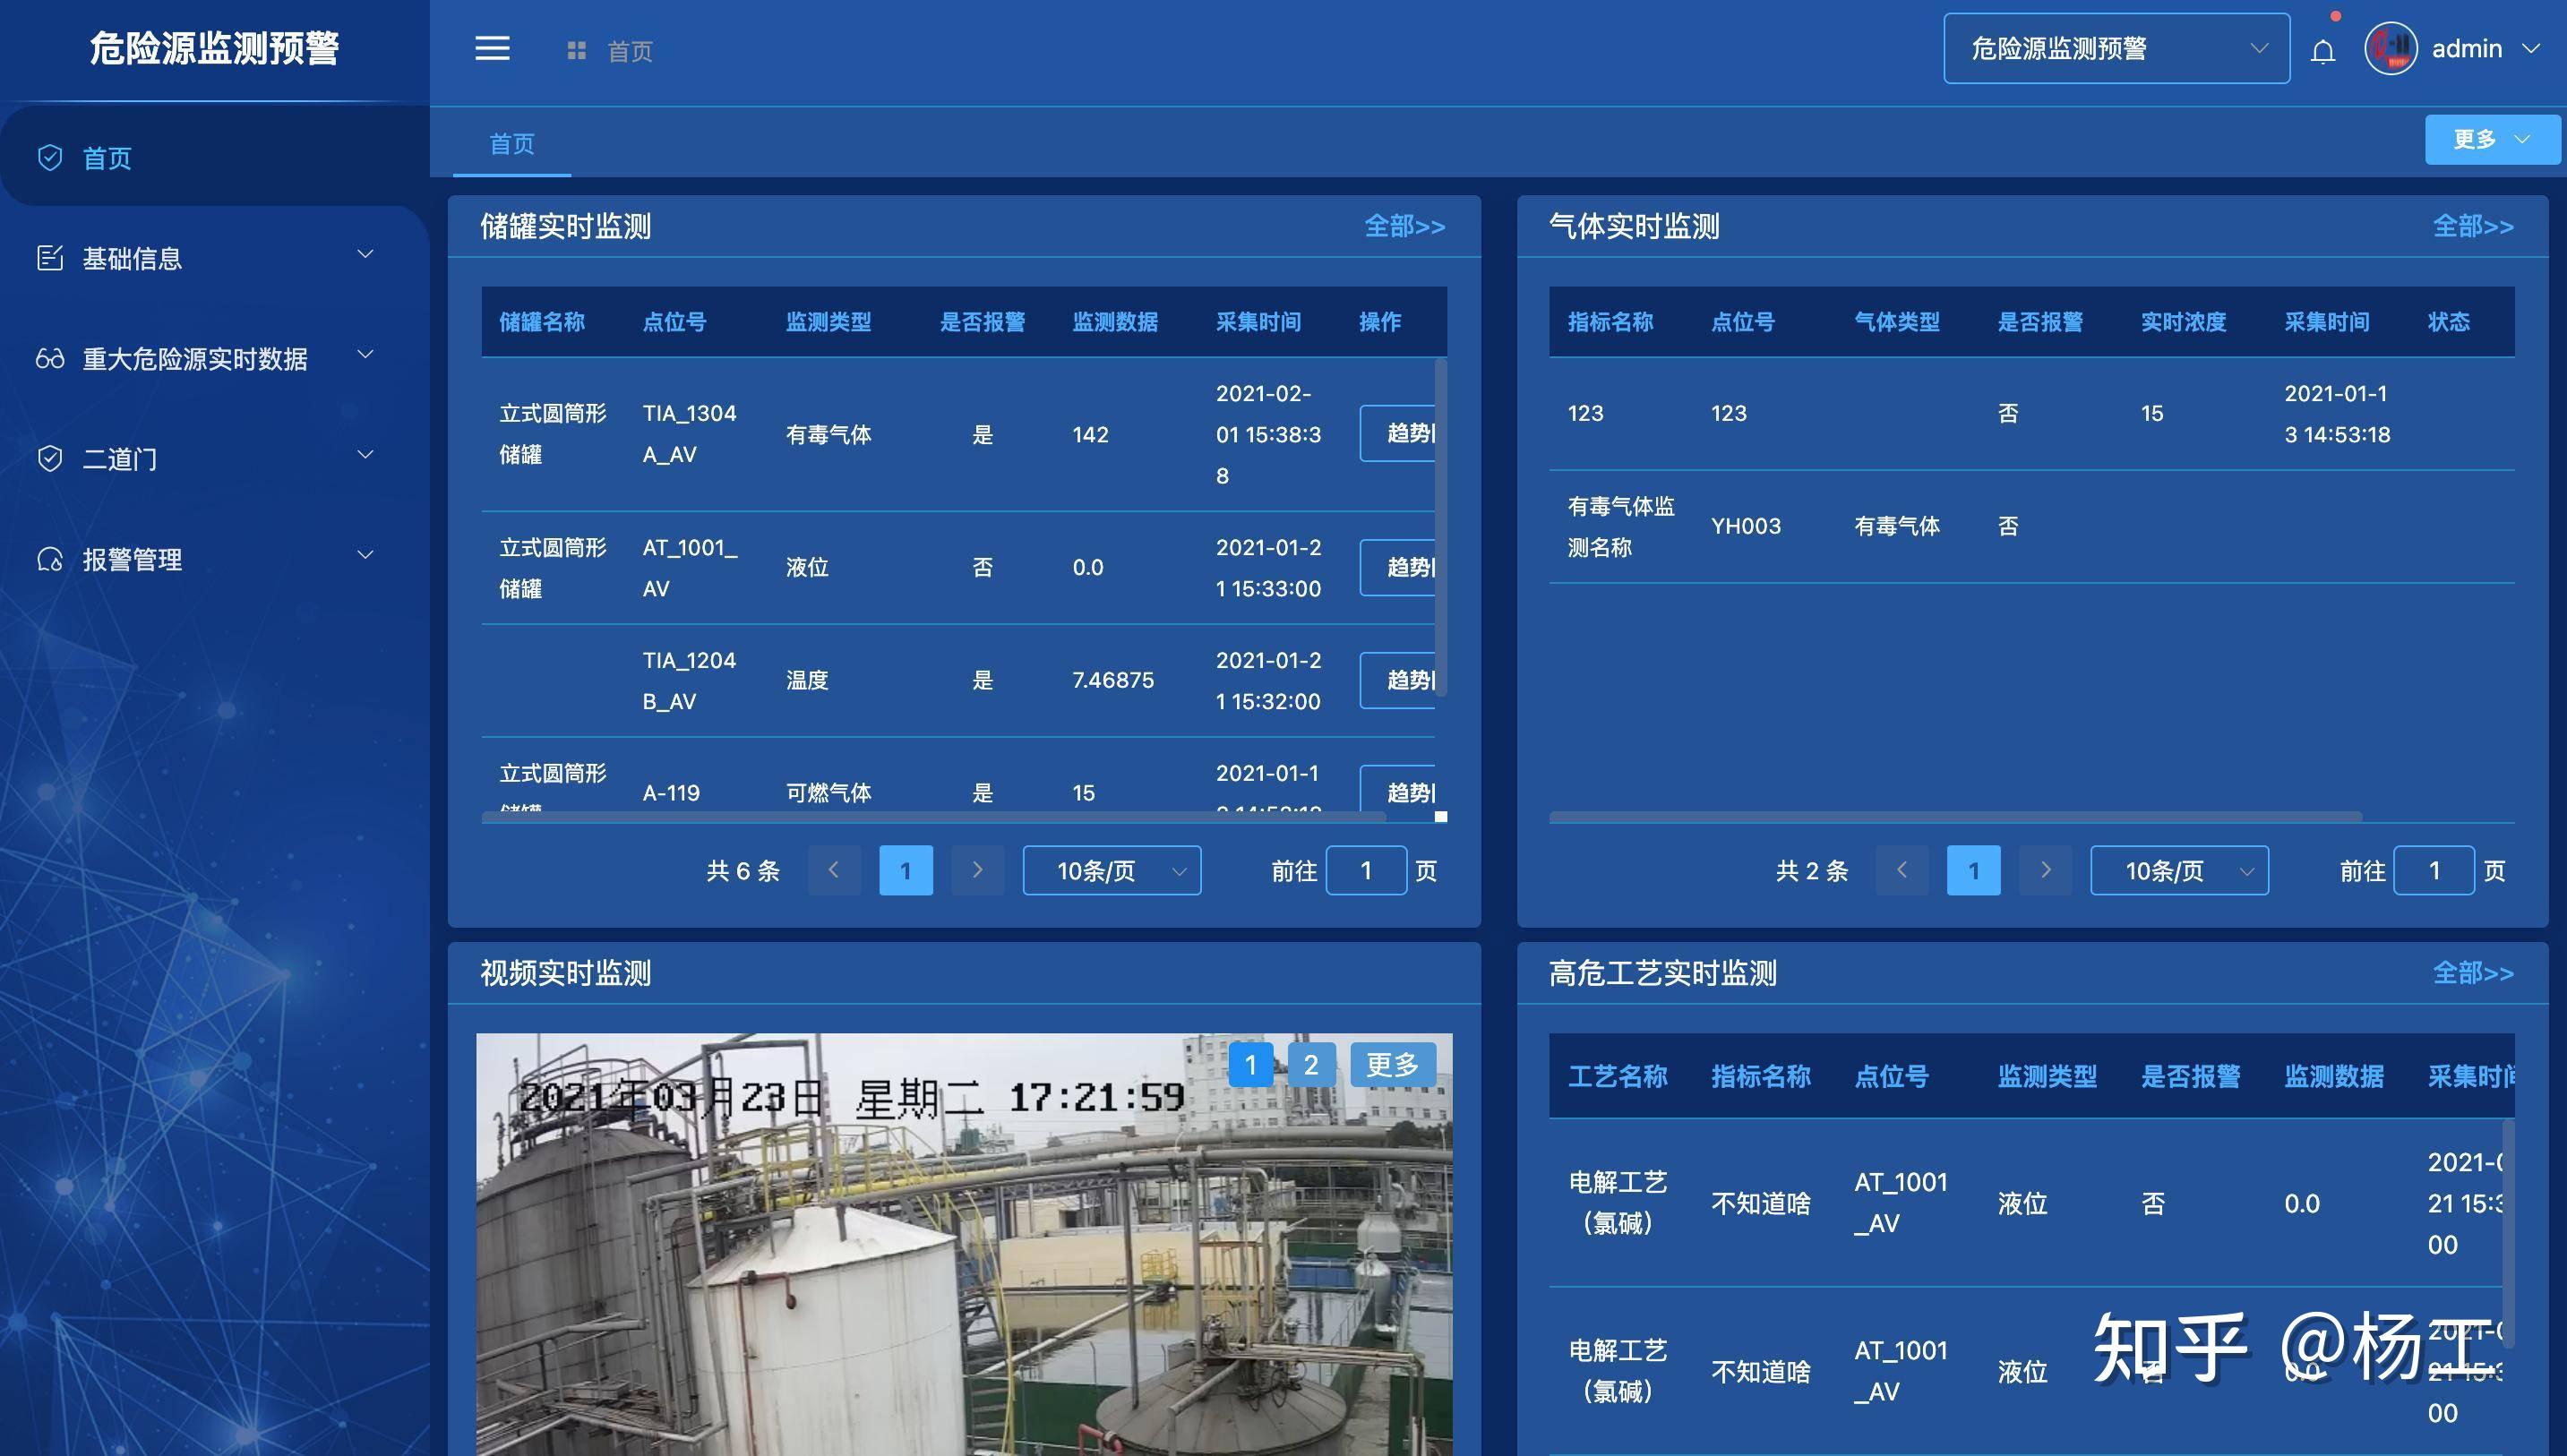2567x1456 pixels.
Task: Toggle the hamburger sidebar collapse icon
Action: tap(492, 48)
